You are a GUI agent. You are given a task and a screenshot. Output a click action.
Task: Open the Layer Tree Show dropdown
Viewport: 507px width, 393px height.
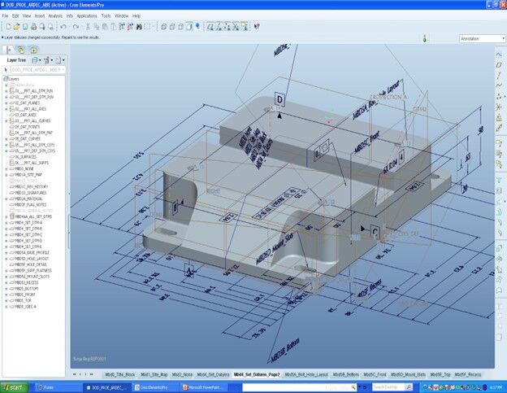point(40,60)
